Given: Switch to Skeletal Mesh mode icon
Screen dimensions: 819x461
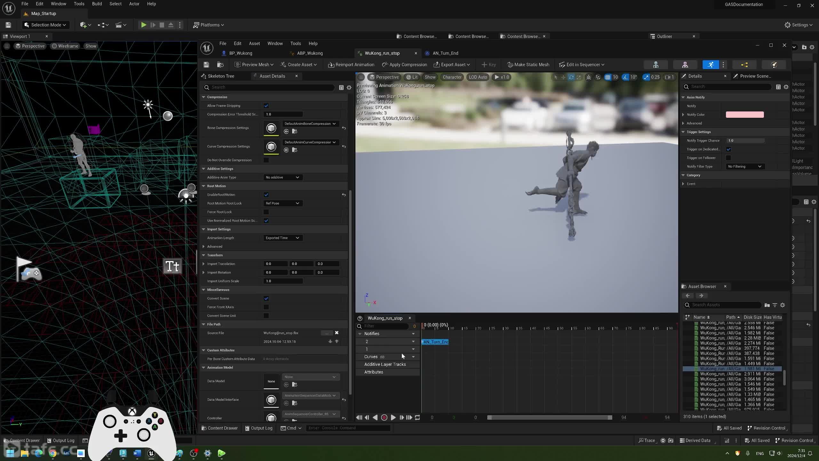Looking at the screenshot, I should 685,65.
